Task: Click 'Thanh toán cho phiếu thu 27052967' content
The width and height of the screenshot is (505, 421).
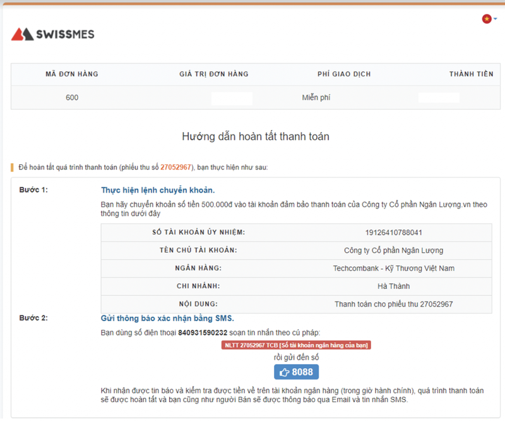Action: coord(393,304)
